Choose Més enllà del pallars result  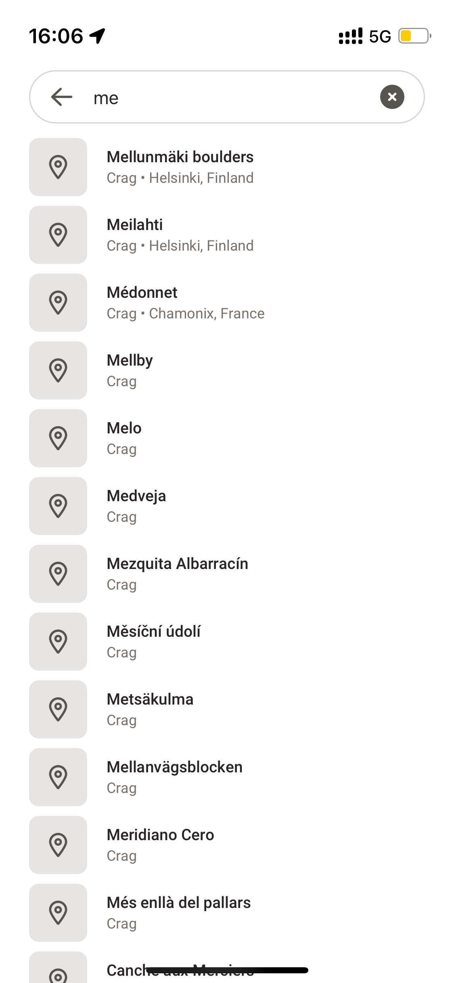tap(179, 913)
